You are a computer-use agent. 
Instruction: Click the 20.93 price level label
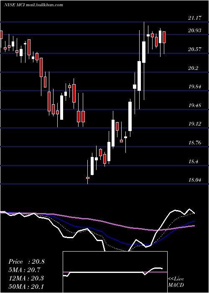pyautogui.click(x=195, y=31)
